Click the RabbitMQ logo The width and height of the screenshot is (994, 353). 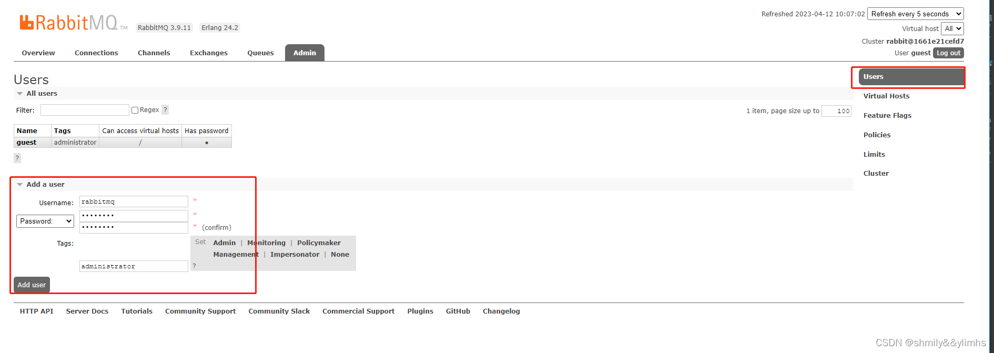coord(74,23)
